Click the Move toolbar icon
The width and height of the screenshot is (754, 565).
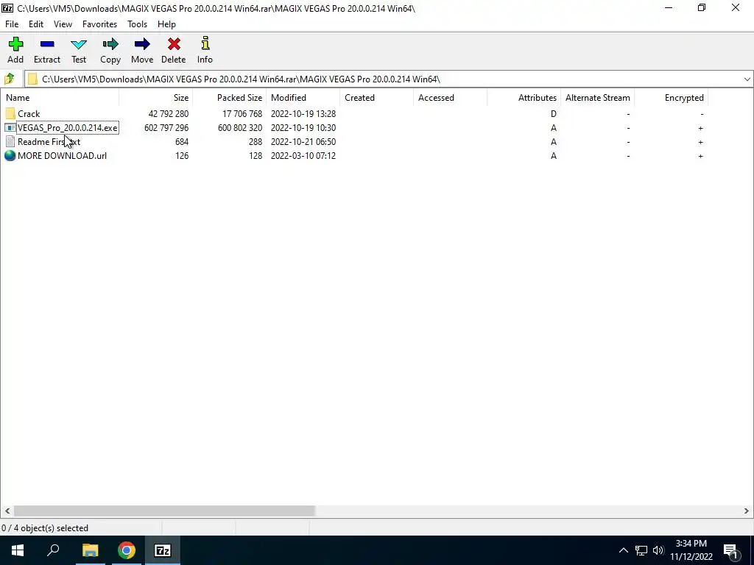pyautogui.click(x=142, y=45)
